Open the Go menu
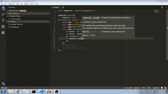Viewport: 168px width, 94px height. click(x=22, y=4)
